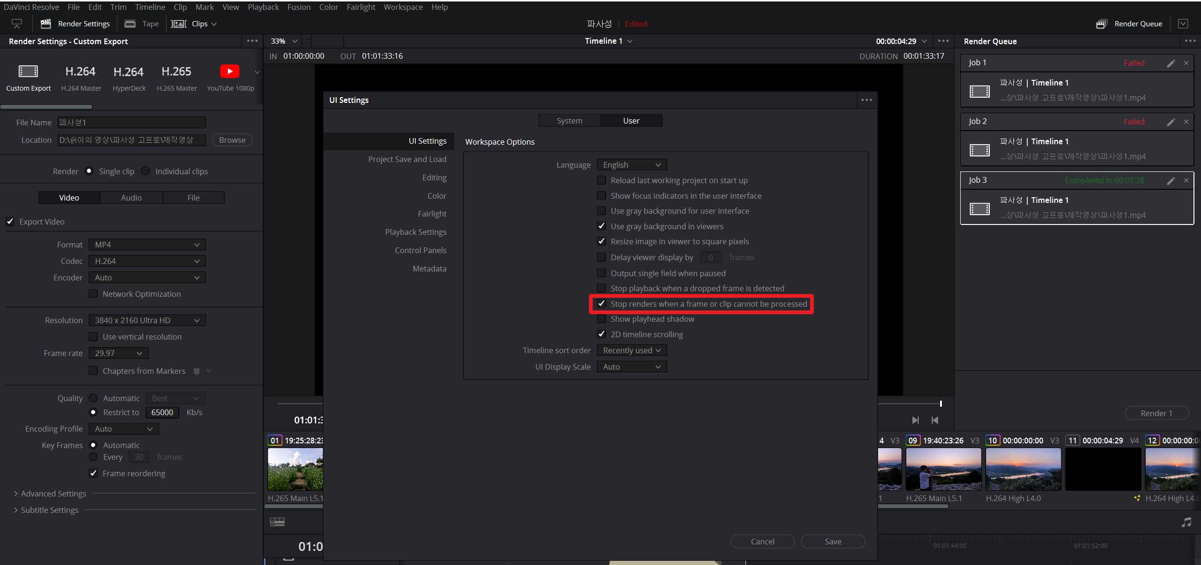
Task: Click the Custom Export filmstrip preset icon
Action: [x=28, y=71]
